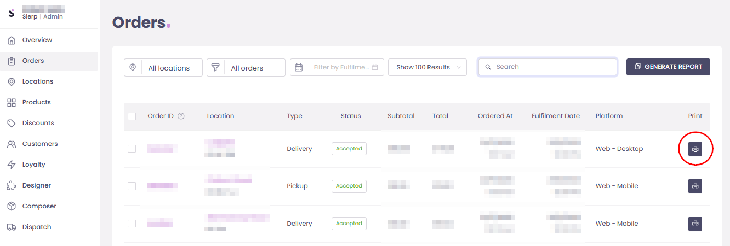Click the Slerp logo icon

click(11, 13)
